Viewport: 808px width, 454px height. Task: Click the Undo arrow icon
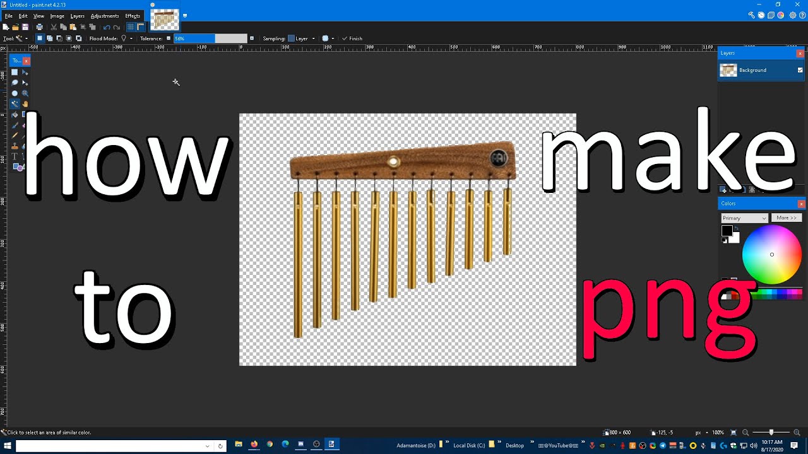pos(107,27)
